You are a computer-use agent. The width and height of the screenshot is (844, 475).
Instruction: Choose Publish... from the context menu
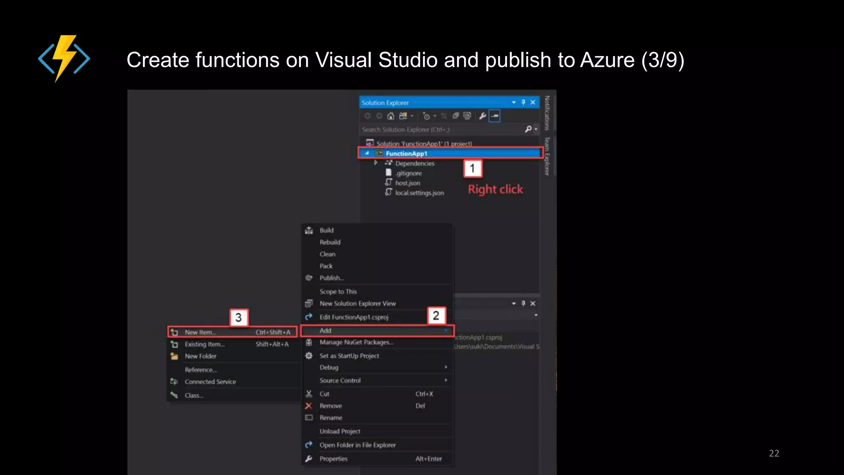pos(377,278)
